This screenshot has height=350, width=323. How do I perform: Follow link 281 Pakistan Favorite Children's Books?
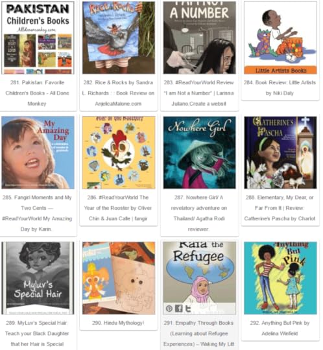[37, 93]
